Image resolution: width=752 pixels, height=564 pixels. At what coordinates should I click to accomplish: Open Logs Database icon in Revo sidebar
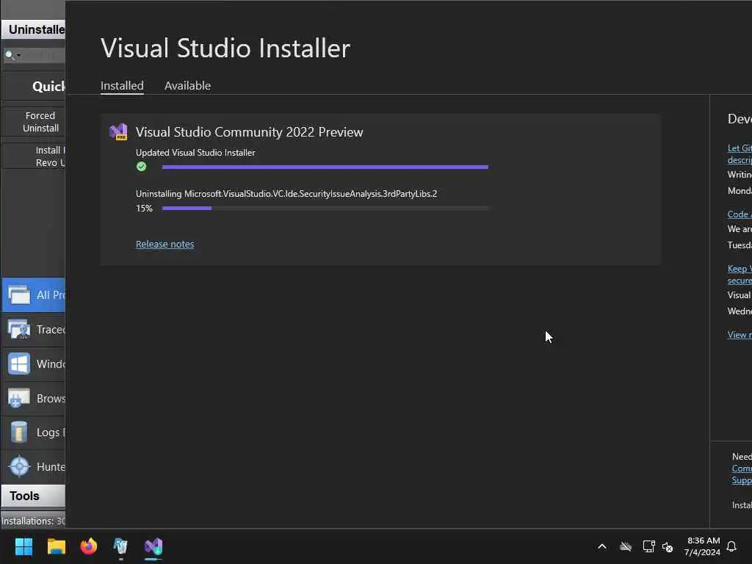pos(19,432)
